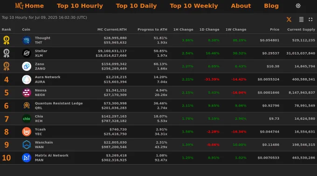
Task: Click the Matrix AI Network logo
Action: point(27,158)
